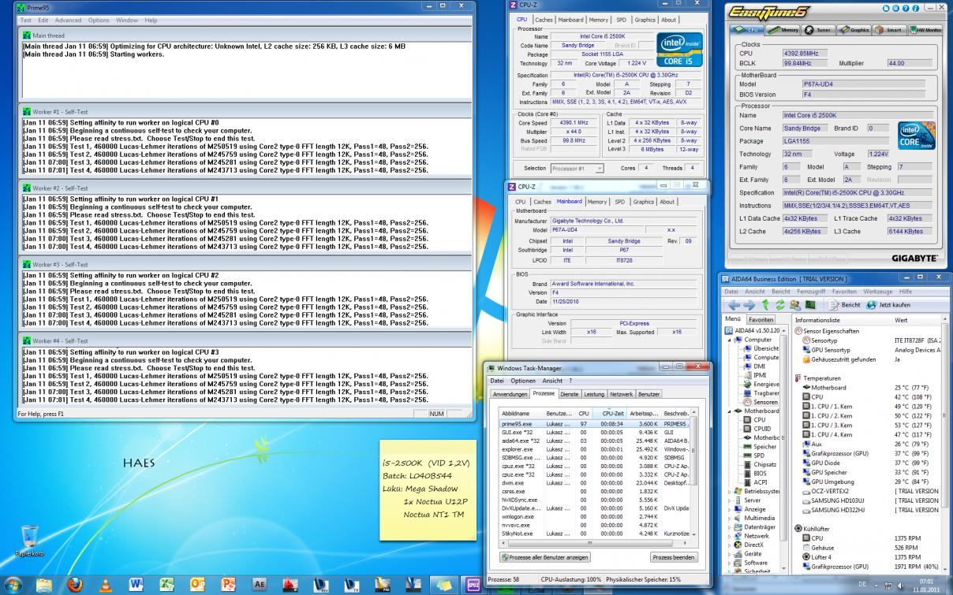Switch to Caches tab in top CPU-Z
The width and height of the screenshot is (953, 595).
click(x=544, y=20)
